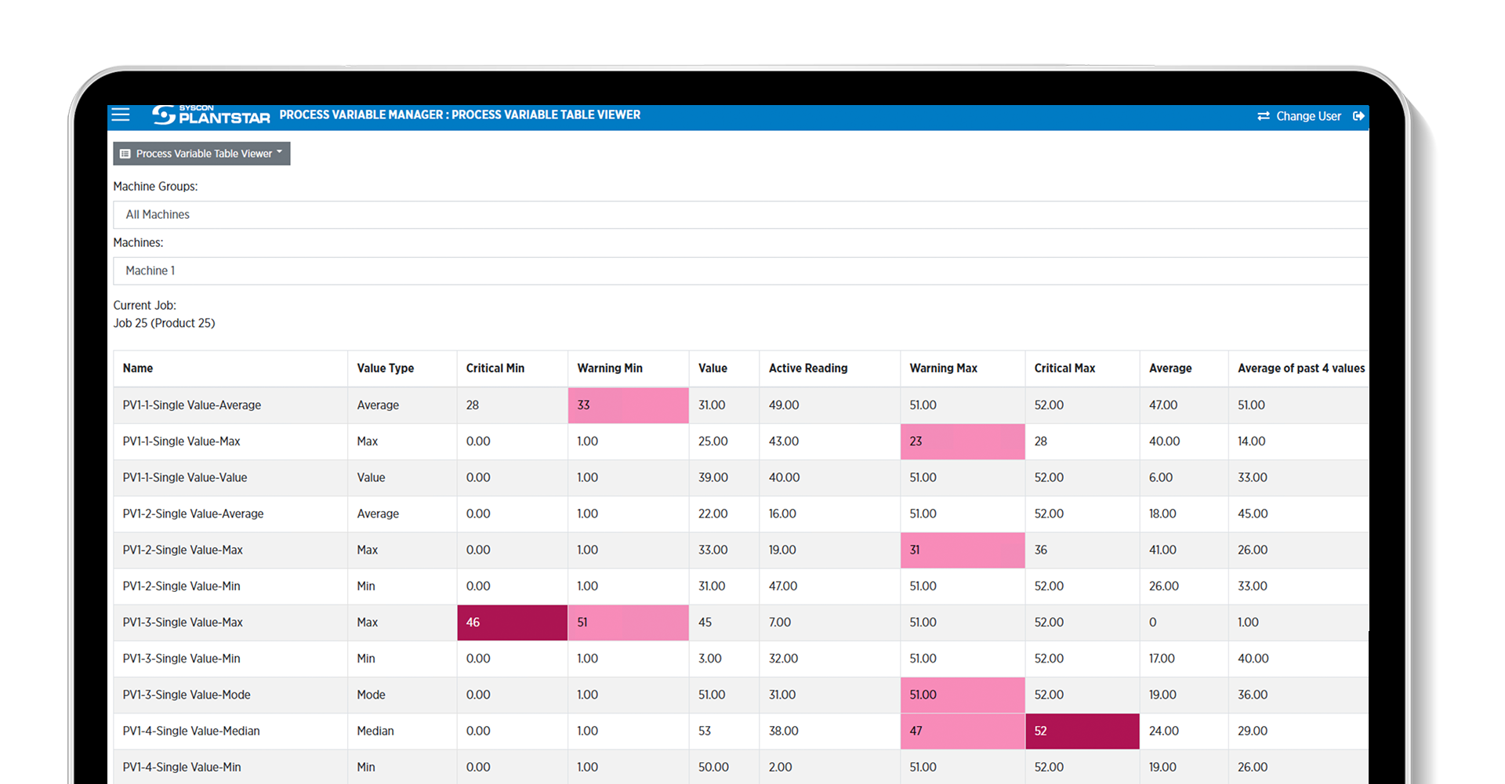Click the Job 25 (Product 25) text
Screen dimensions: 1505x784
coord(164,323)
